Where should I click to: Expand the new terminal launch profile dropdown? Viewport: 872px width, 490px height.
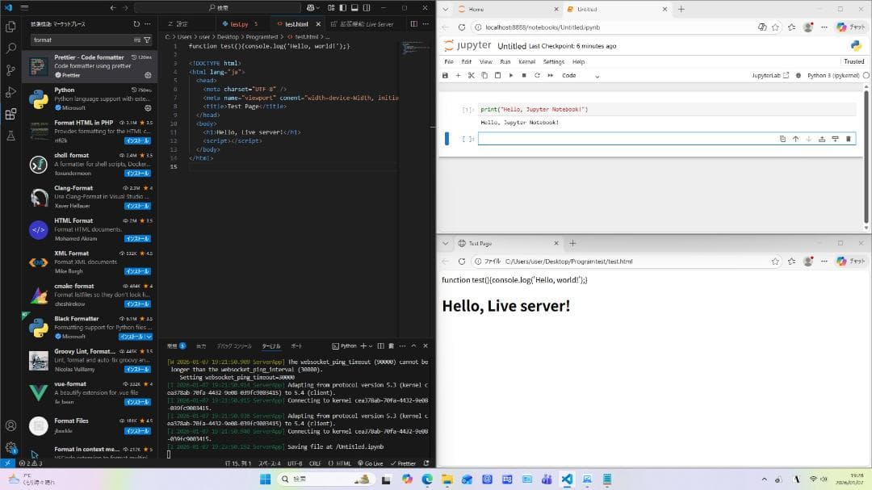[372, 346]
